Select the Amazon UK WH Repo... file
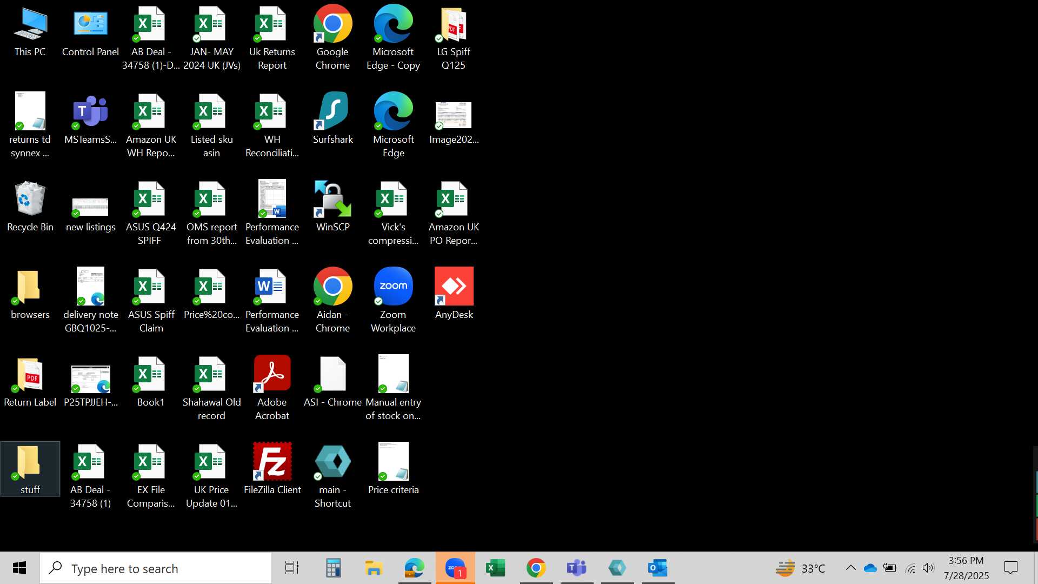 pos(151,125)
